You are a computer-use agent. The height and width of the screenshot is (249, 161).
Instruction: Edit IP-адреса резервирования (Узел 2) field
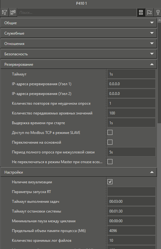(x=131, y=94)
